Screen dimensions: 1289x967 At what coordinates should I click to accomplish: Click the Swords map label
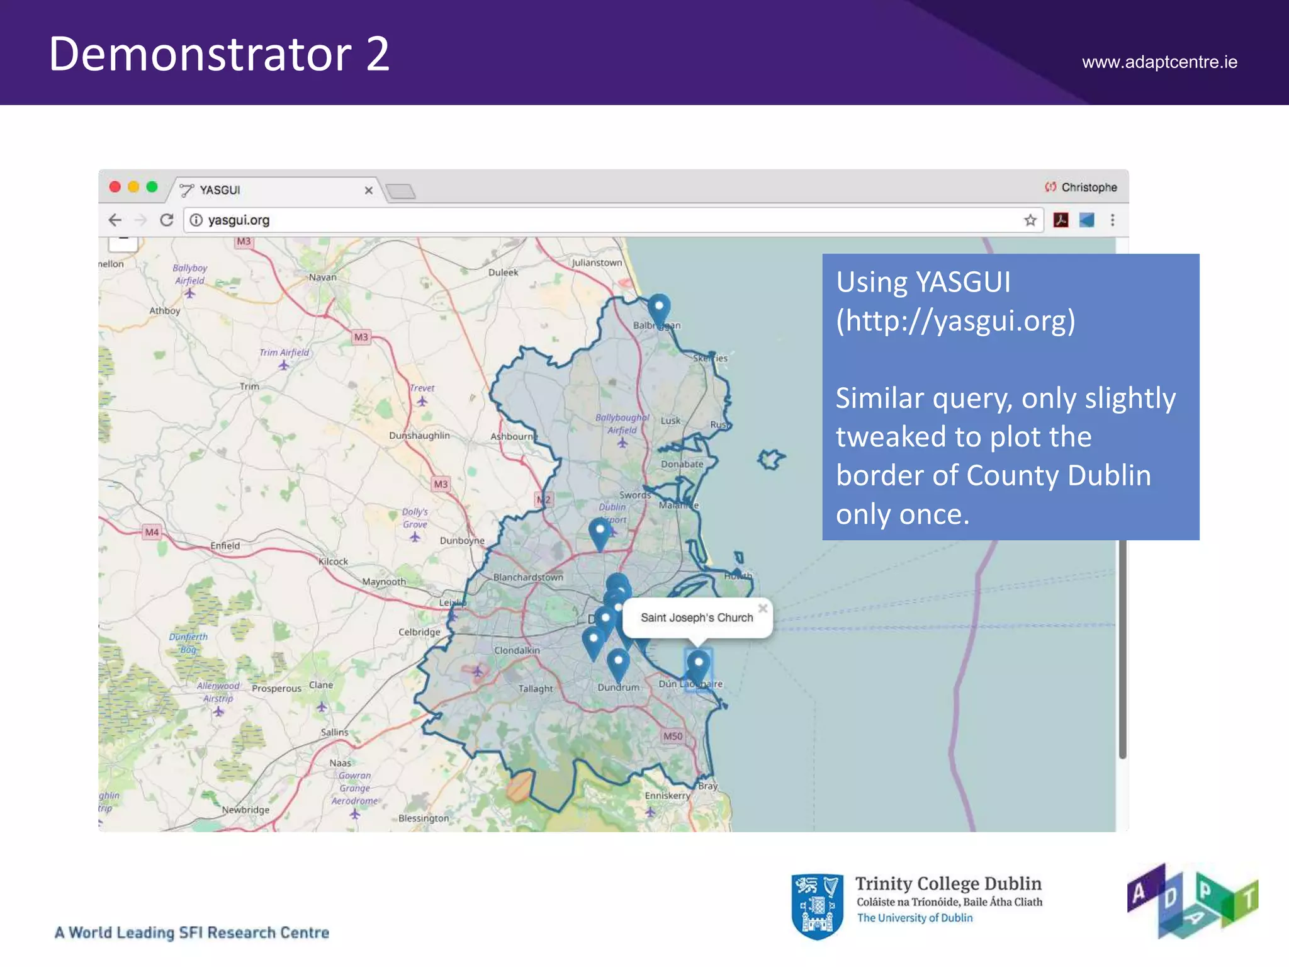[635, 495]
